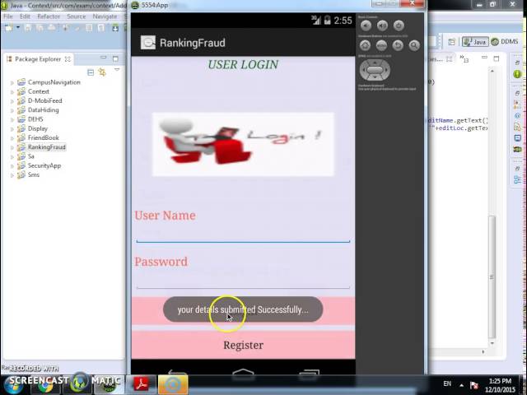This screenshot has height=395, width=527.
Task: Expand the CampusNavigation project
Action: click(x=12, y=82)
